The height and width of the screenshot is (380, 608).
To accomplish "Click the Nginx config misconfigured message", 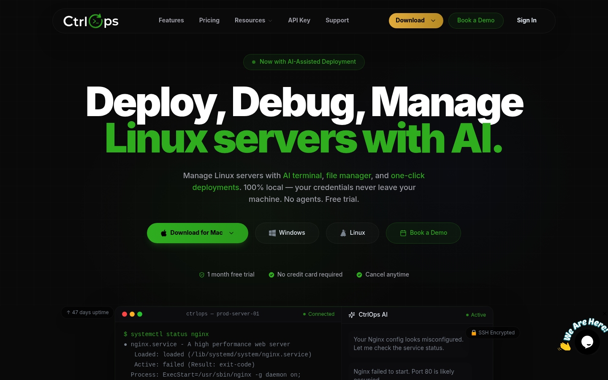I will tap(408, 344).
